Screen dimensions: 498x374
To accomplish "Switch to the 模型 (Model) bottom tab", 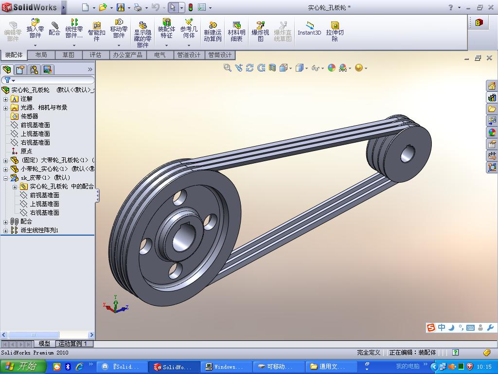I will 44,344.
